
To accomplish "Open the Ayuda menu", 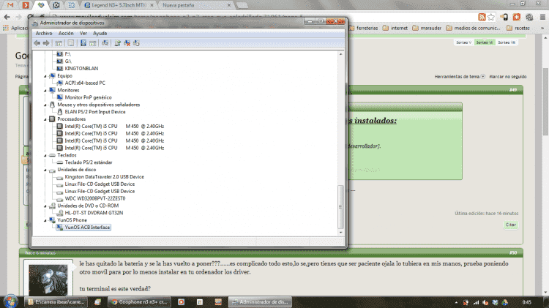I will tap(100, 33).
